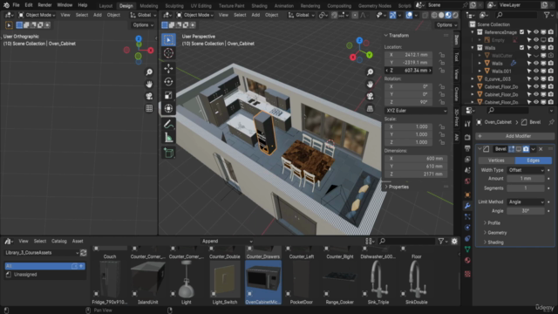558x314 pixels.
Task: Lock the X location value
Action: (442, 55)
